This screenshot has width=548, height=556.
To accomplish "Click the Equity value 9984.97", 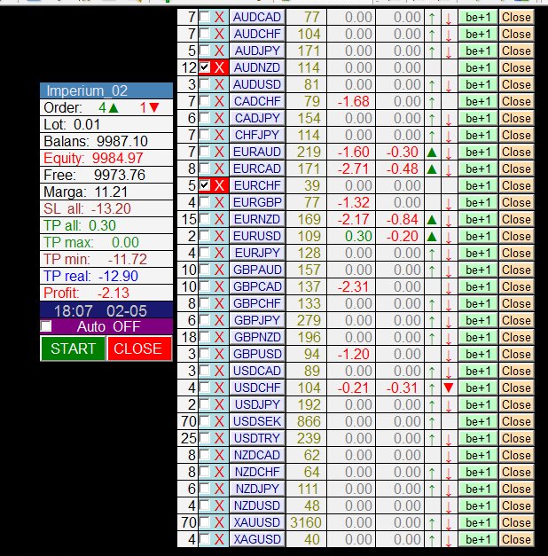I will click(x=117, y=158).
